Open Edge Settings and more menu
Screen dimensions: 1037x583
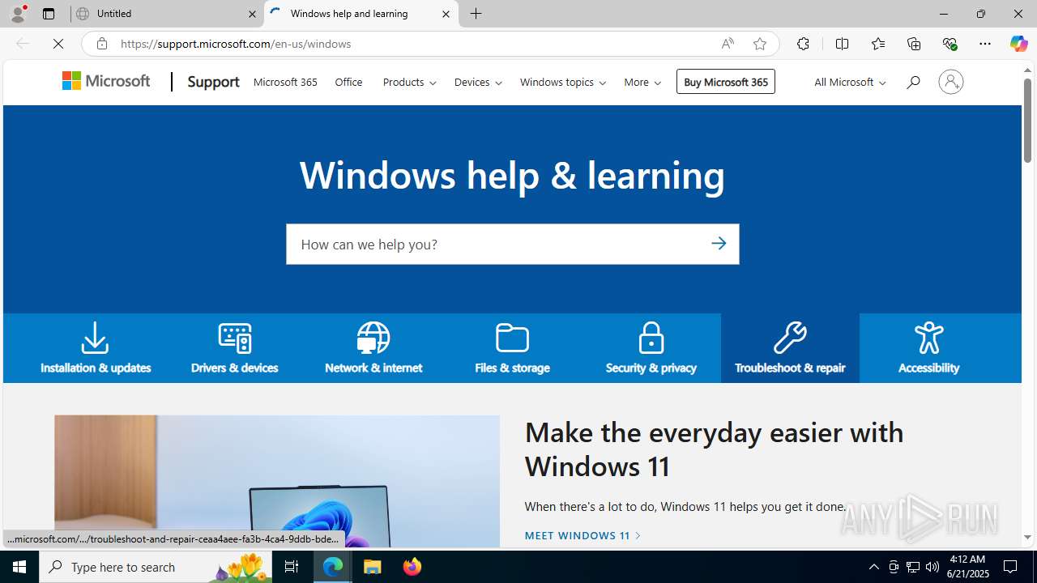[985, 44]
